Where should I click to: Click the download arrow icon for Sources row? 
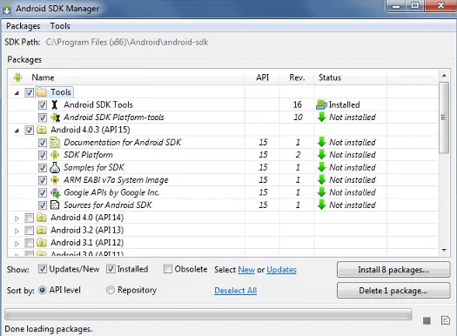321,205
